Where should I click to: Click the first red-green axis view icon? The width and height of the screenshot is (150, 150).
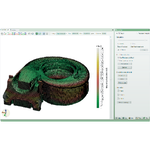5,34
